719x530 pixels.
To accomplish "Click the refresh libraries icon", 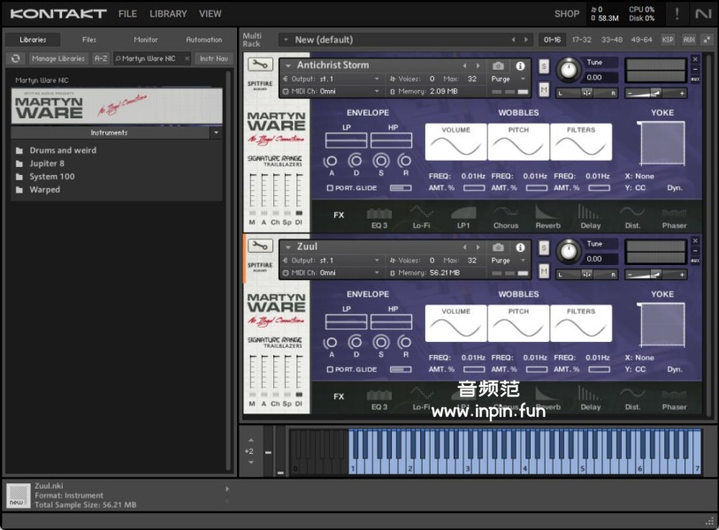I will [15, 58].
